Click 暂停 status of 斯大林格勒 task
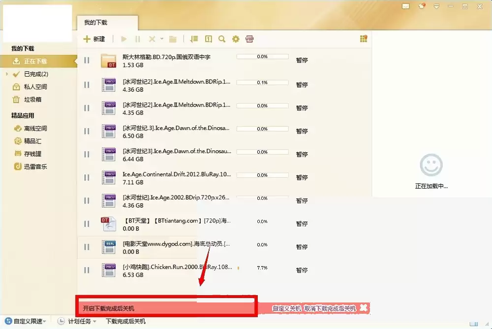Image resolution: width=492 pixels, height=329 pixels. (x=302, y=60)
